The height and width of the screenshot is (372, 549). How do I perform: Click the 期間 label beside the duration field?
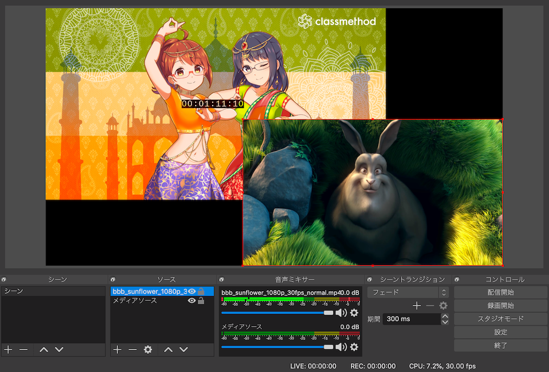click(374, 319)
